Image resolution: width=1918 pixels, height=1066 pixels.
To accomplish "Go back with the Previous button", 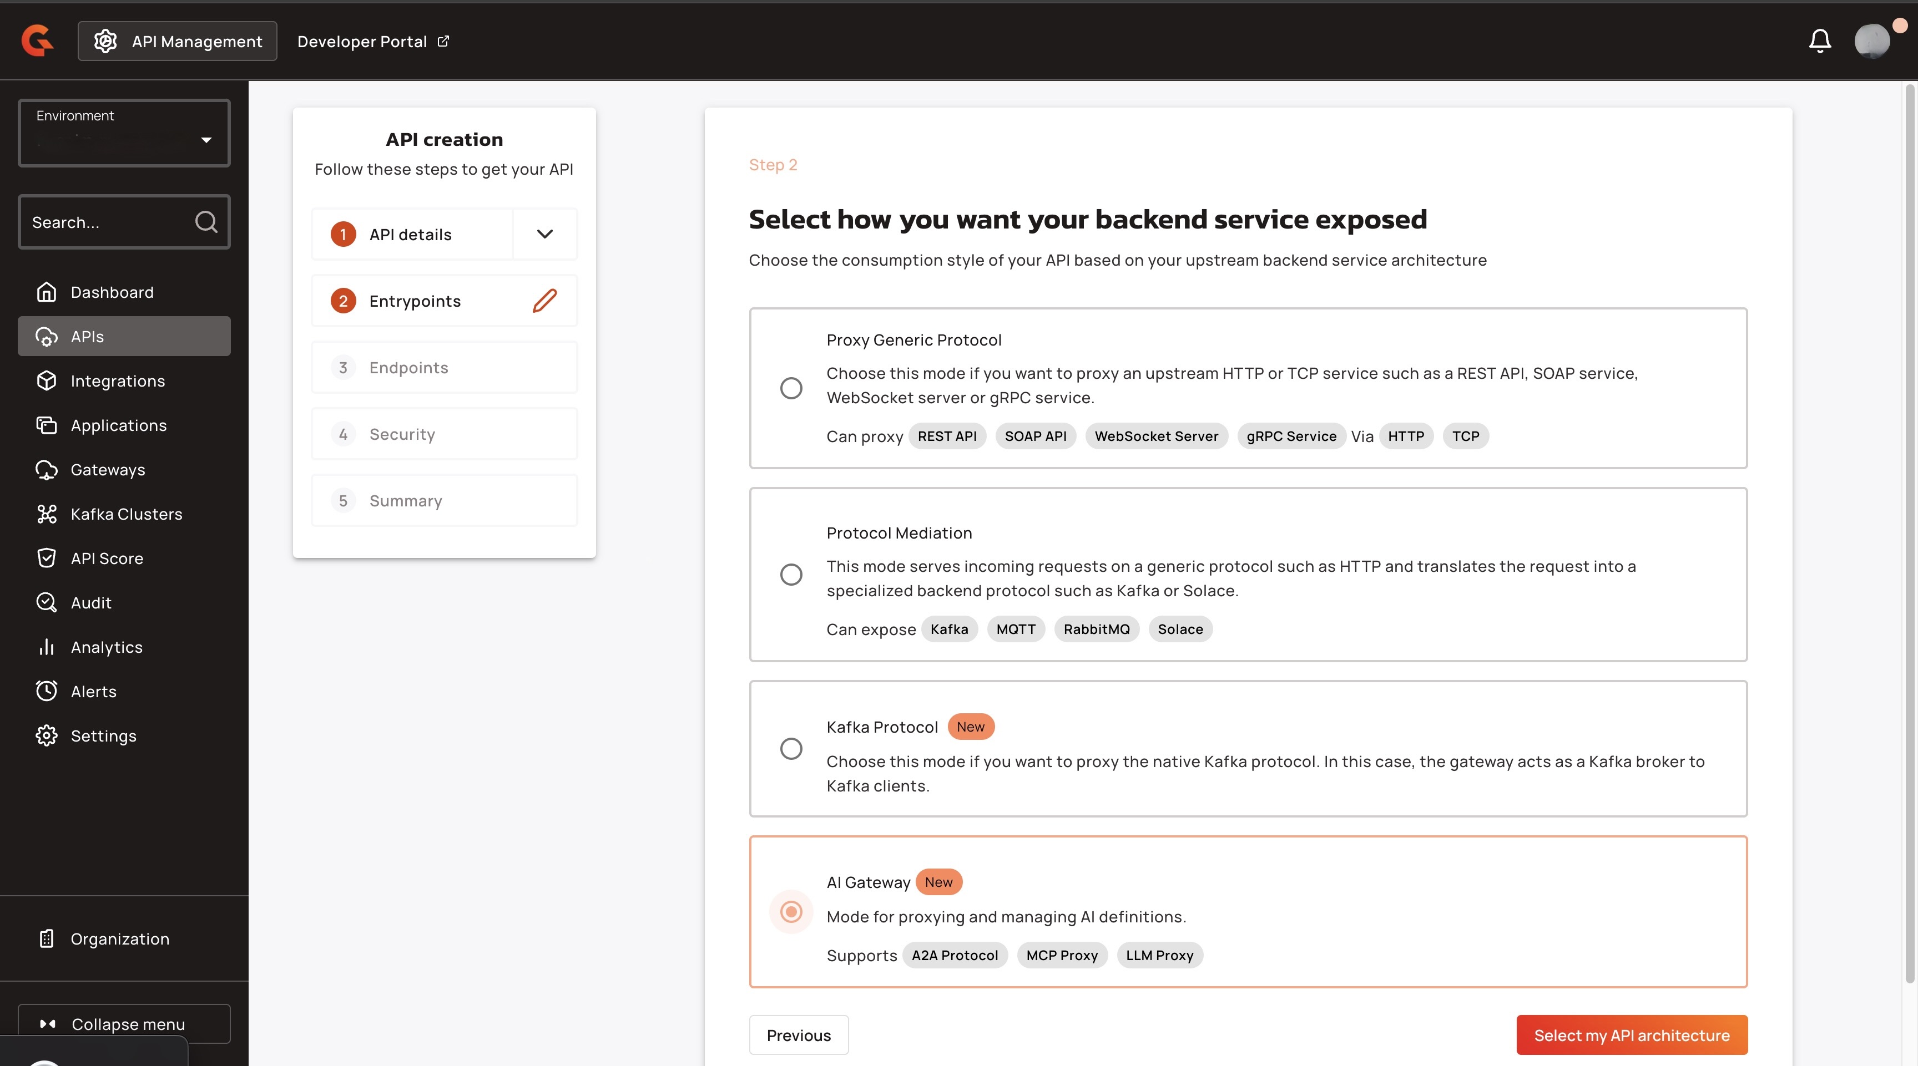I will click(x=798, y=1035).
